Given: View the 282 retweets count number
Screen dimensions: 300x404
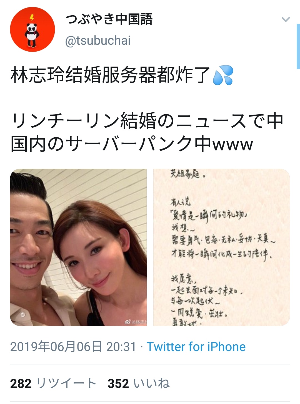Looking at the screenshot, I should click(x=21, y=384).
